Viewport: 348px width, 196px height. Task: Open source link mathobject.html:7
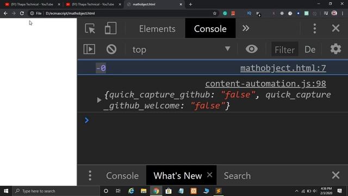(x=283, y=68)
